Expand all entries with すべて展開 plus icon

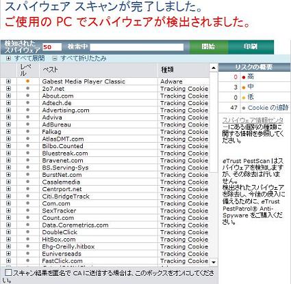pyautogui.click(x=8, y=58)
